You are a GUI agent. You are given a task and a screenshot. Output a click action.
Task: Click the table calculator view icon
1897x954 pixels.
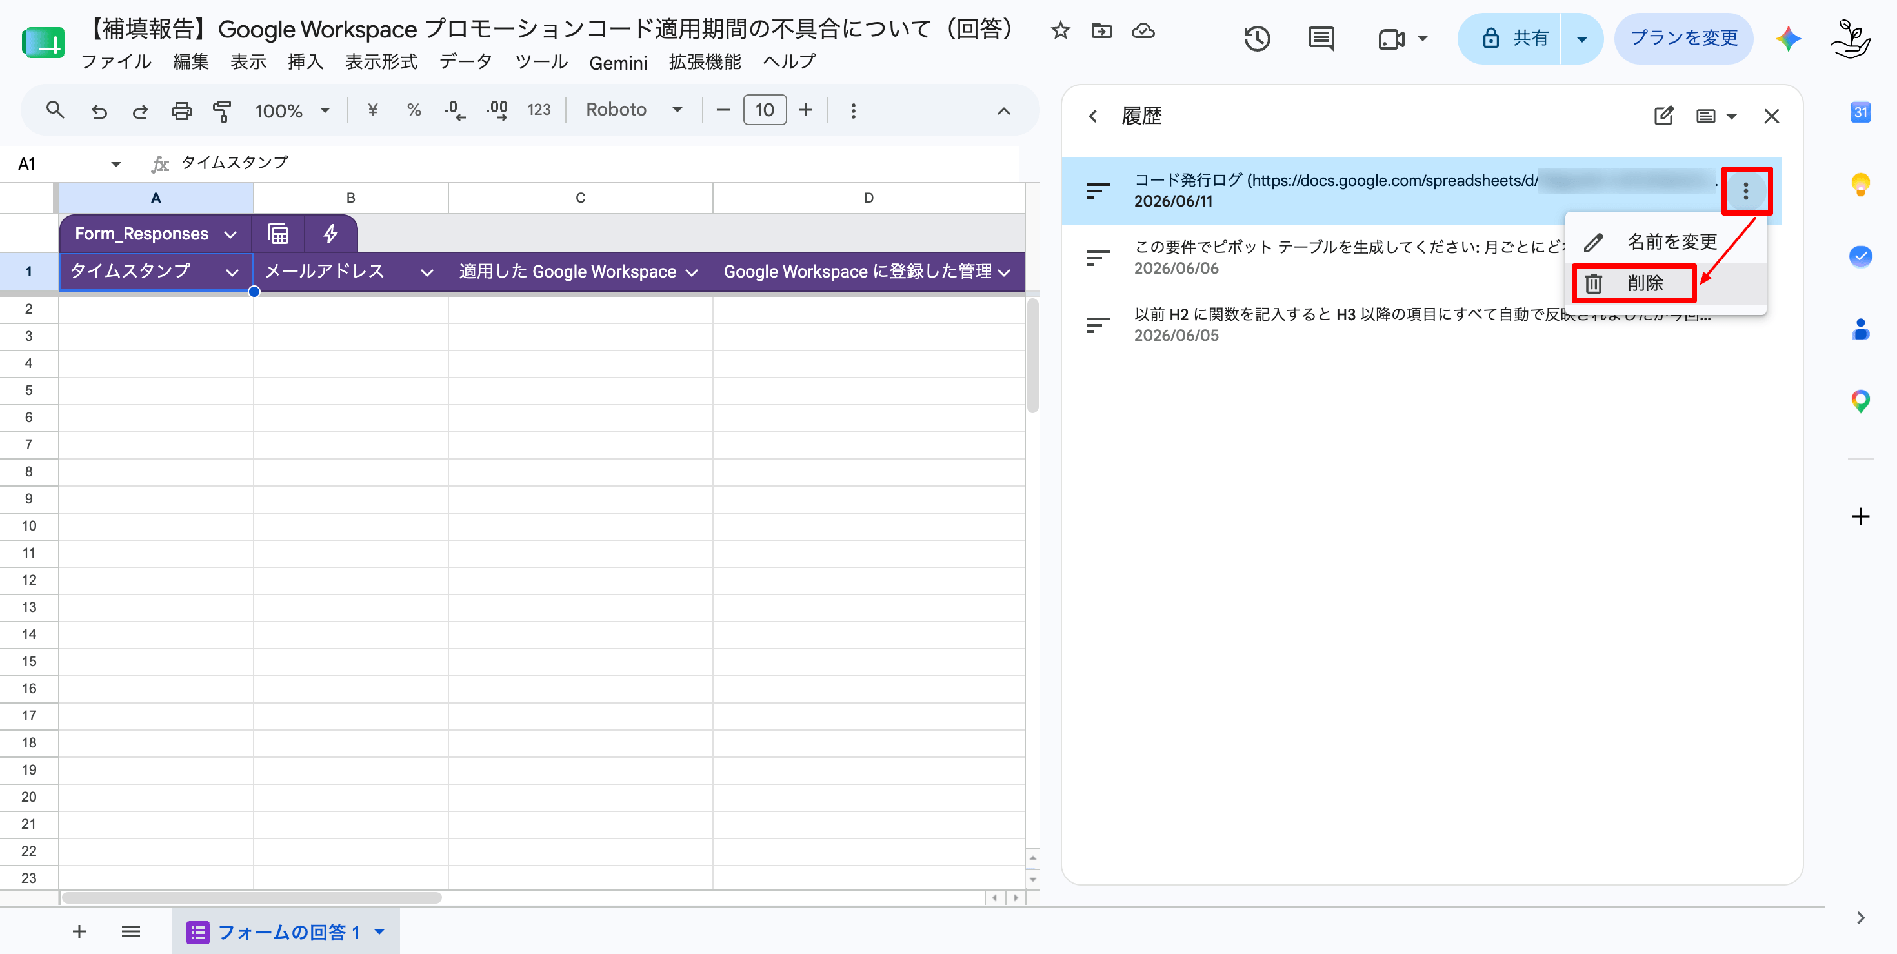[277, 234]
